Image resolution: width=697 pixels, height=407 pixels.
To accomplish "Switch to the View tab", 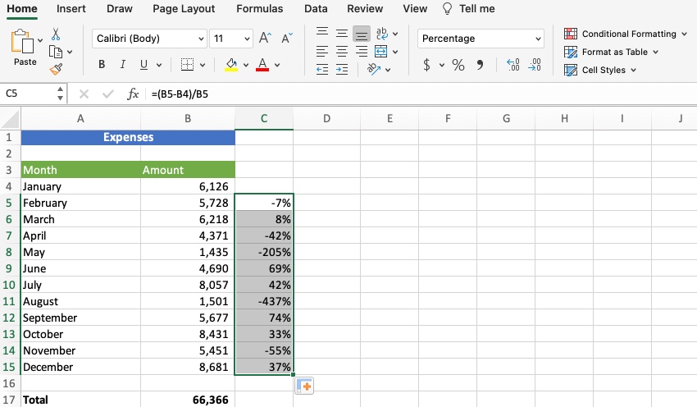I will tap(415, 9).
